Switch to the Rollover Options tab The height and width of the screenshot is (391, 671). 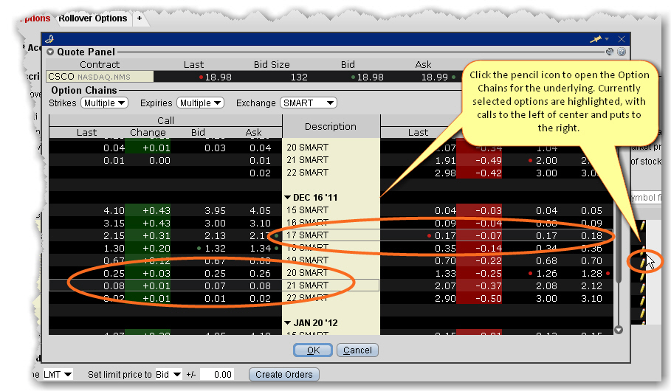point(93,18)
